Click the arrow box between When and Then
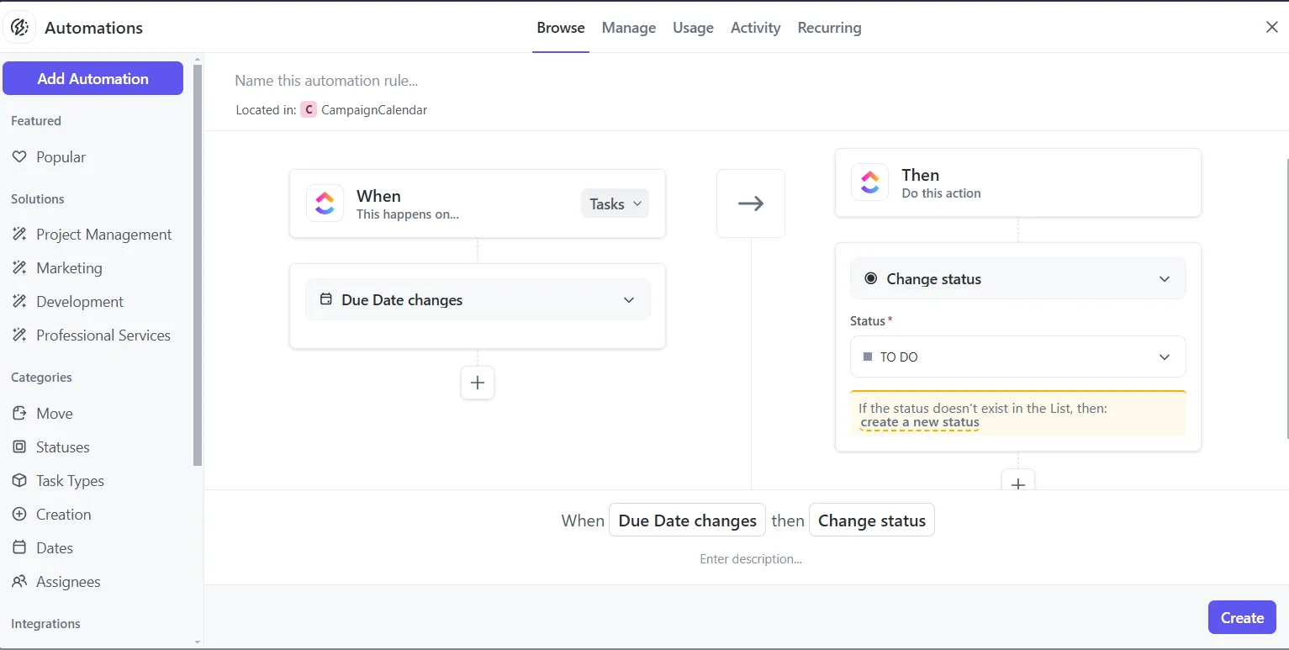This screenshot has height=650, width=1289. (751, 203)
